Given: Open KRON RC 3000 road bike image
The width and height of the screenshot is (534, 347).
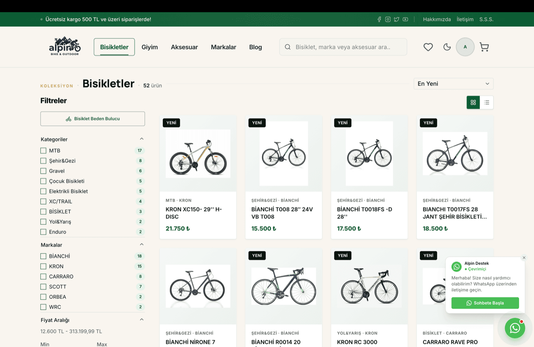Looking at the screenshot, I should pyautogui.click(x=369, y=286).
